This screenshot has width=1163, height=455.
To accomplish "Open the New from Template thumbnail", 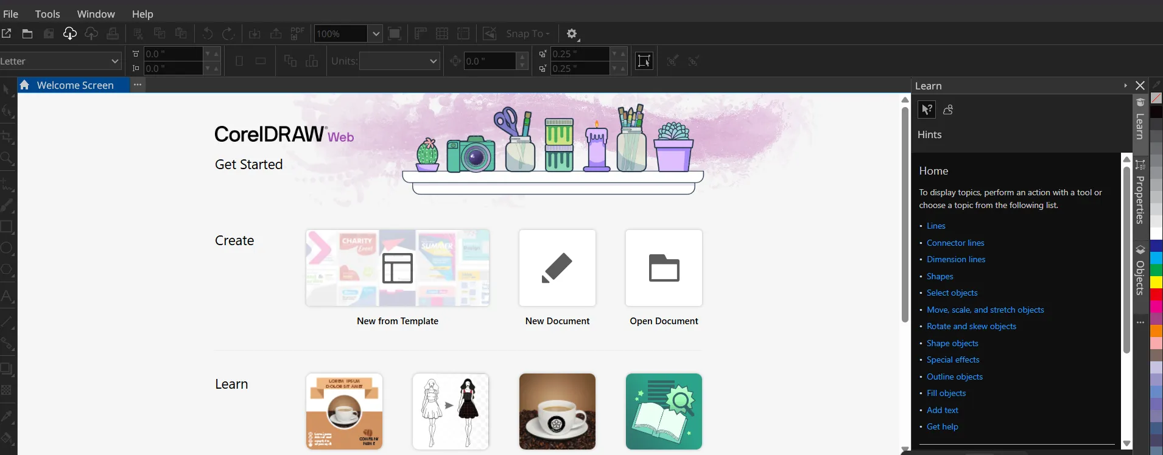I will pyautogui.click(x=398, y=268).
